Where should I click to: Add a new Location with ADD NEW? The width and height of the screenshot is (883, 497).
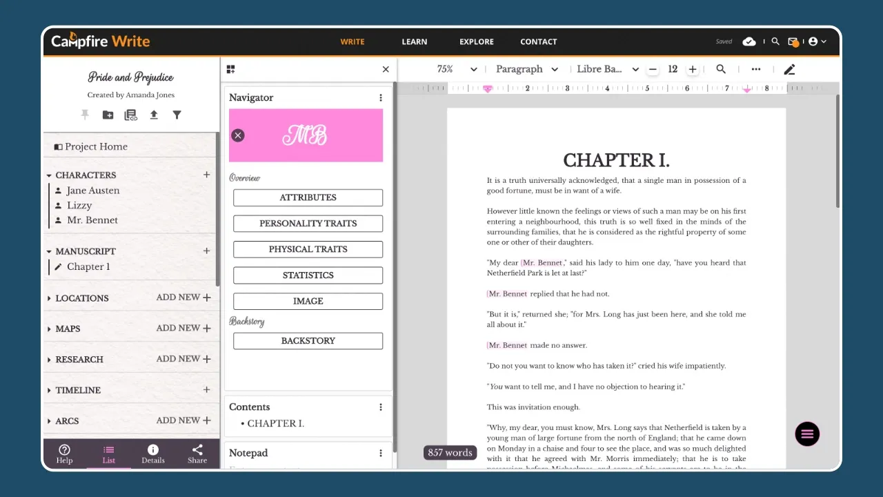click(x=183, y=298)
